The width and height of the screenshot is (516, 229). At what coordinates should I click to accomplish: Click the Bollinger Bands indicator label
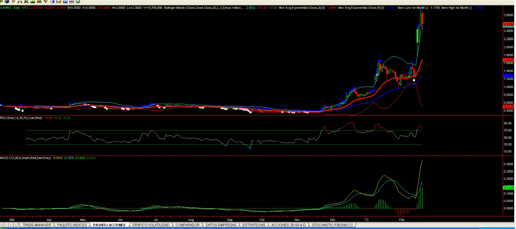pos(204,8)
